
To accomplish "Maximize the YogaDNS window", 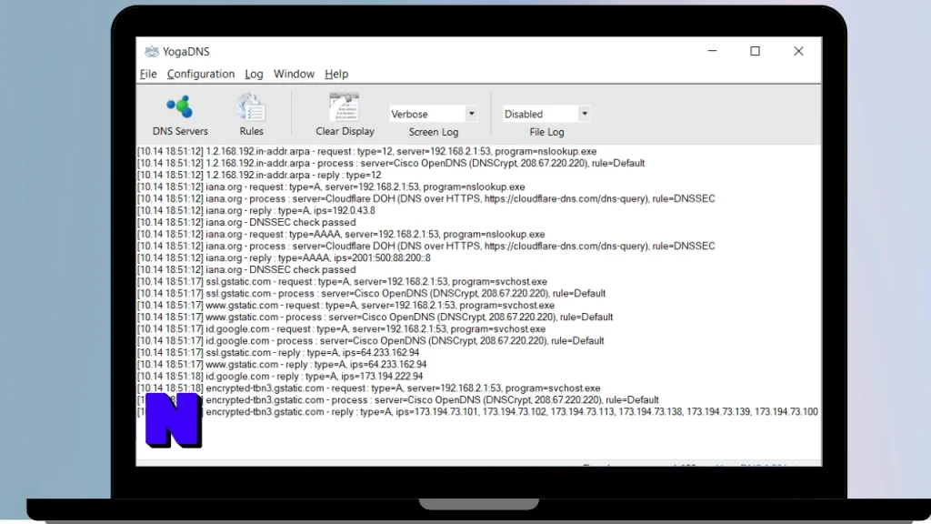I will [756, 51].
